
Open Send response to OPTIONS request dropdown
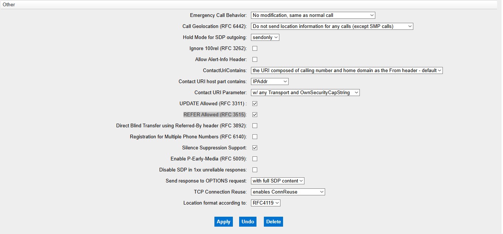coord(278,181)
